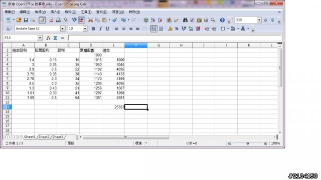The image size is (321, 180).
Task: Switch to Sheet3 tab
Action: (x=58, y=137)
